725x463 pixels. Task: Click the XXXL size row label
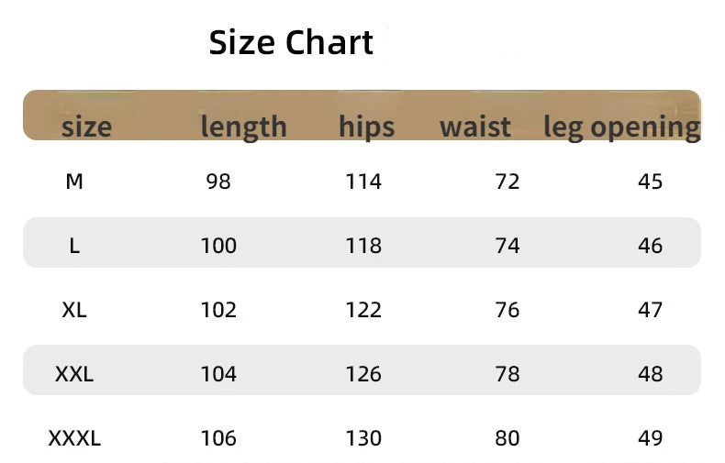click(x=74, y=438)
